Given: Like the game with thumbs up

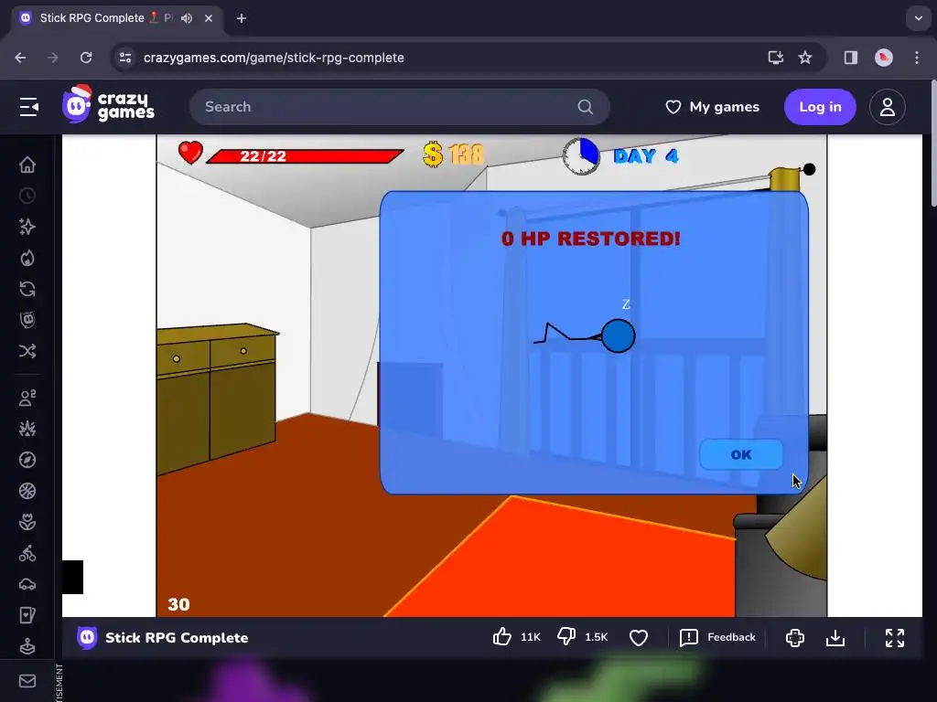Looking at the screenshot, I should tap(502, 637).
